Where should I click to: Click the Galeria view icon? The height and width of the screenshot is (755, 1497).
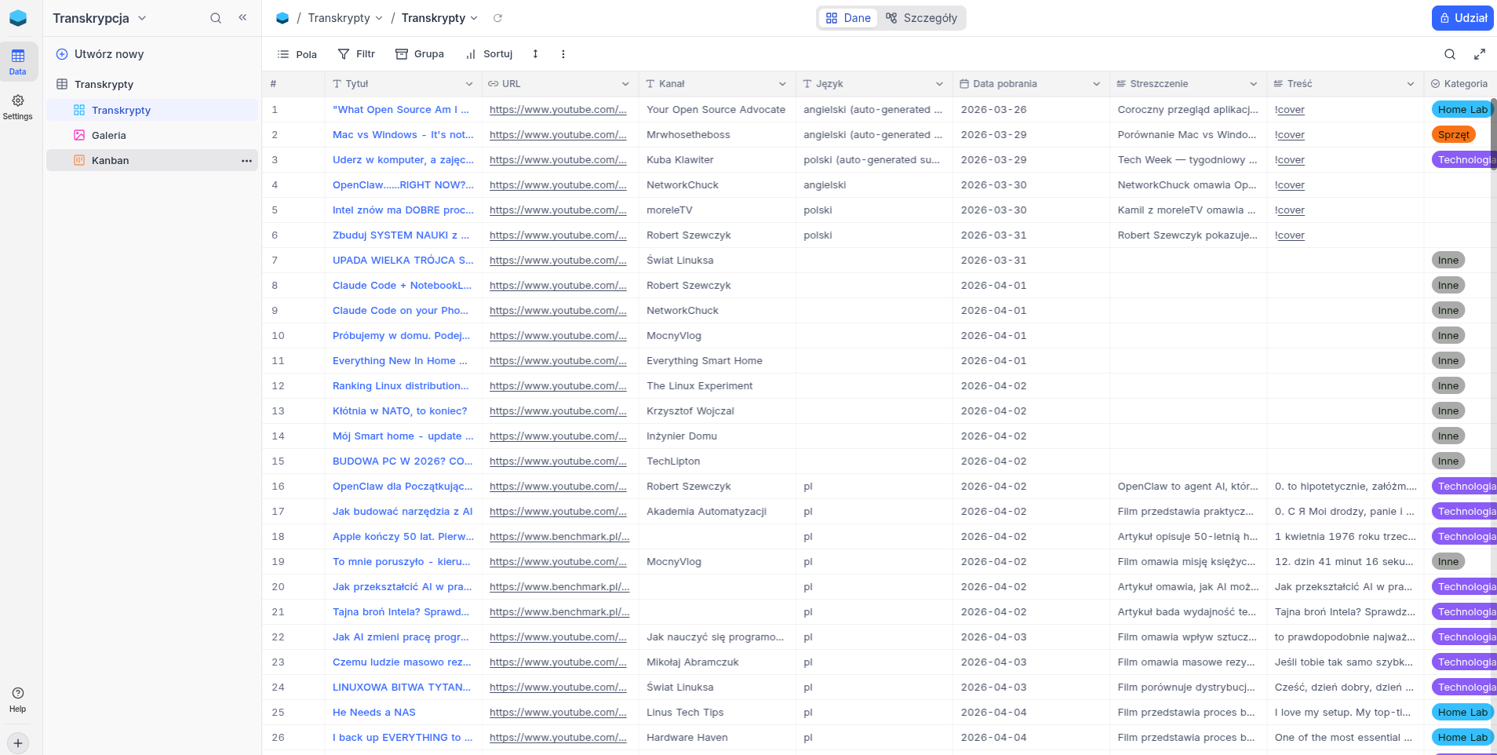click(79, 135)
